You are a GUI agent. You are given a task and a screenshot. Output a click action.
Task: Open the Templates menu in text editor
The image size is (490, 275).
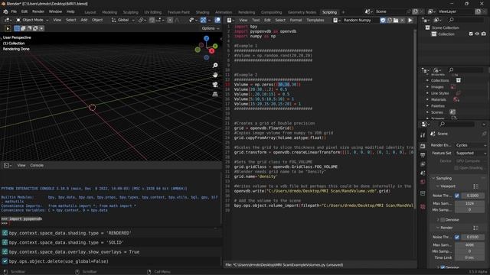coord(315,20)
